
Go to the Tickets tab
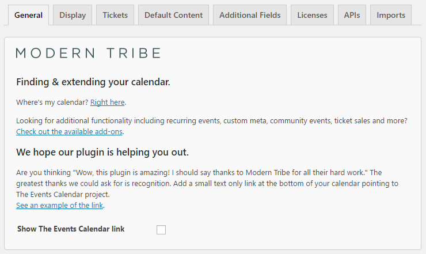click(115, 15)
